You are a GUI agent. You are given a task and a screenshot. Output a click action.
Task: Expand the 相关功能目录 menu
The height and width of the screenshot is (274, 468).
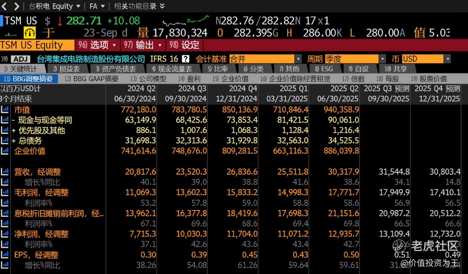[x=139, y=6]
